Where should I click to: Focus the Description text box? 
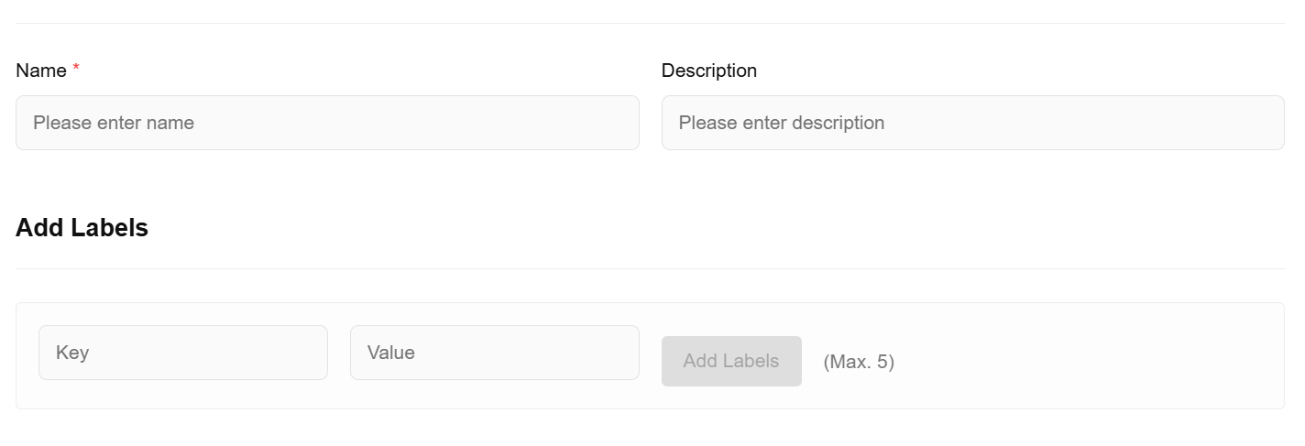(x=972, y=123)
